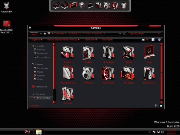180x135 pixels.
Task: Select Downloads in the navigation pane
Action: (x=40, y=53)
